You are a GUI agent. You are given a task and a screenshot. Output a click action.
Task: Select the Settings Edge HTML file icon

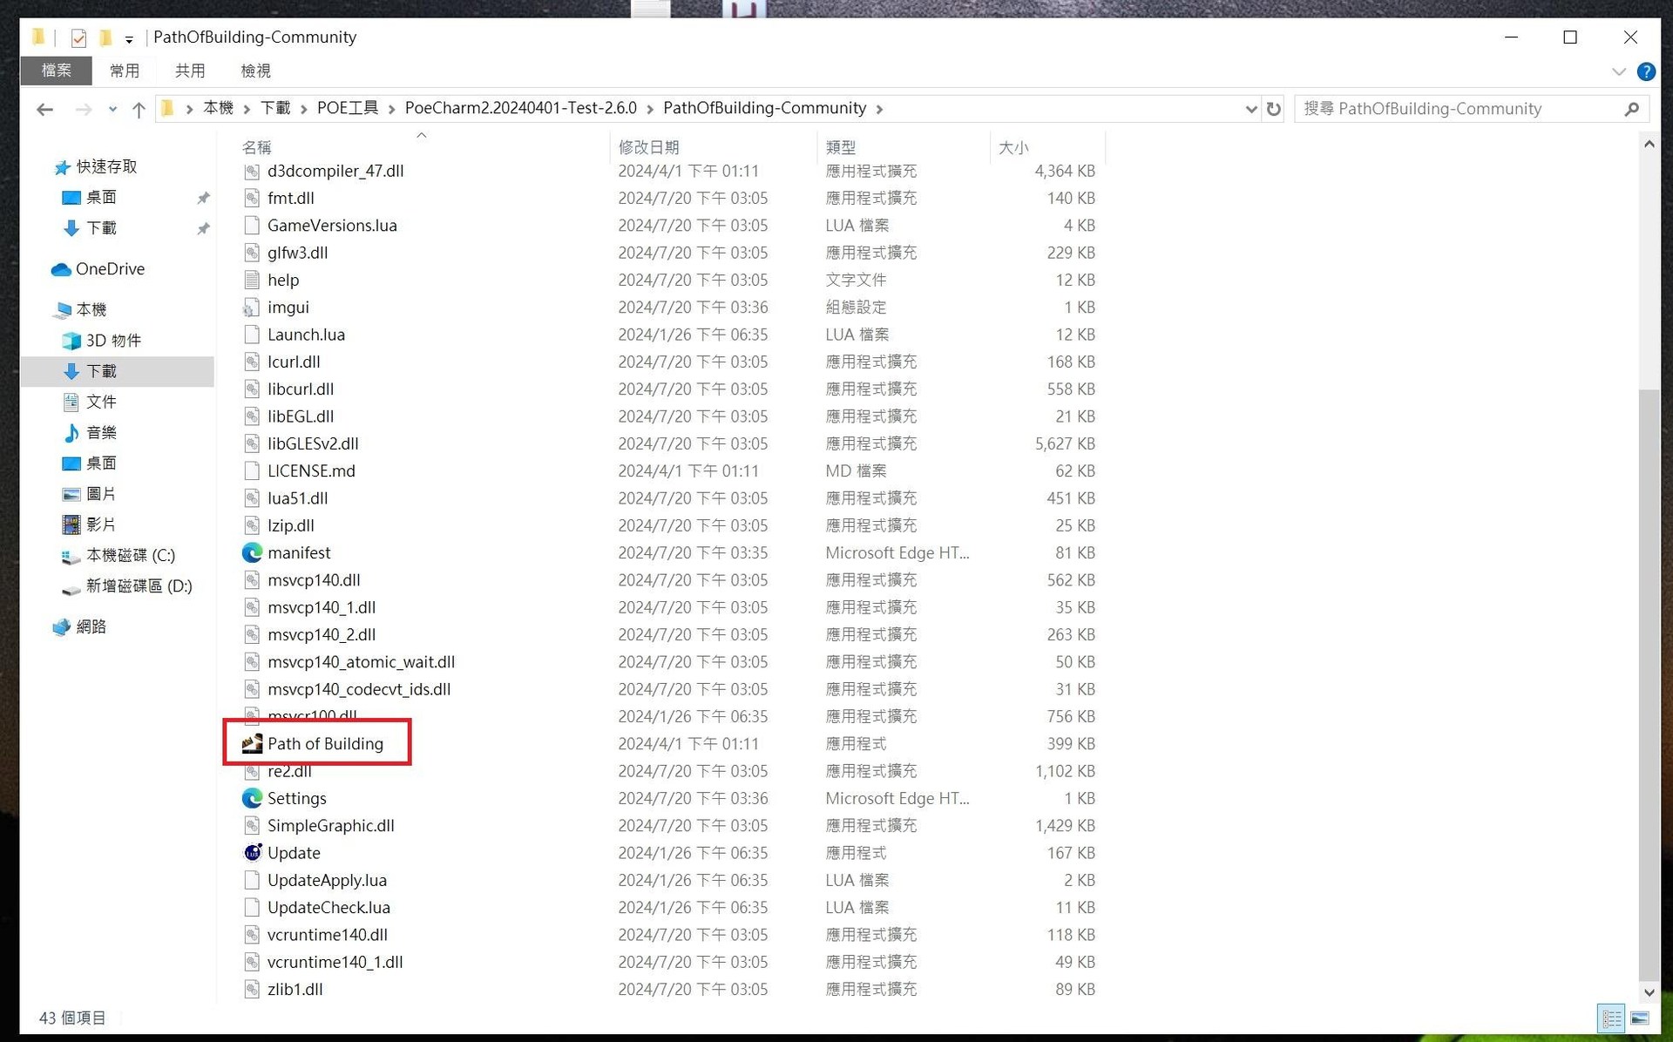pyautogui.click(x=252, y=798)
